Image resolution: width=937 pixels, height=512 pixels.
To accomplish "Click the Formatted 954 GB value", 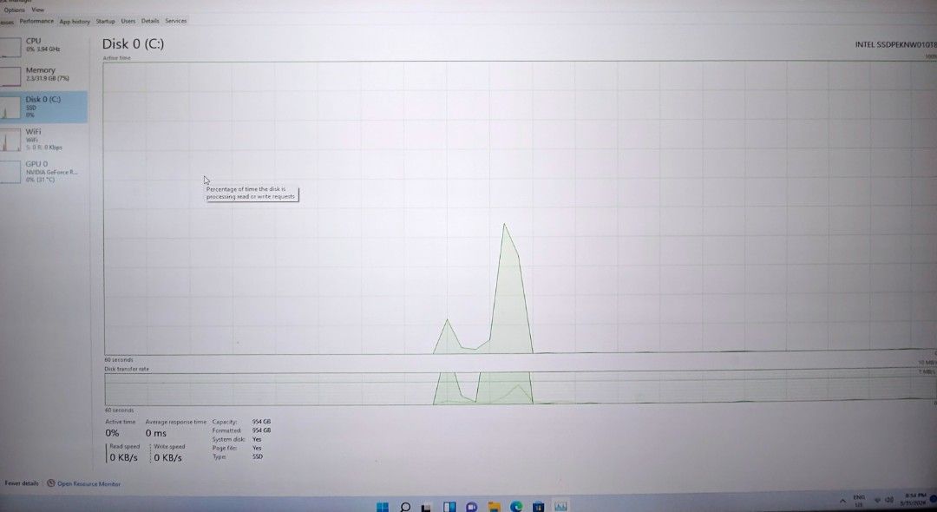I will click(261, 430).
